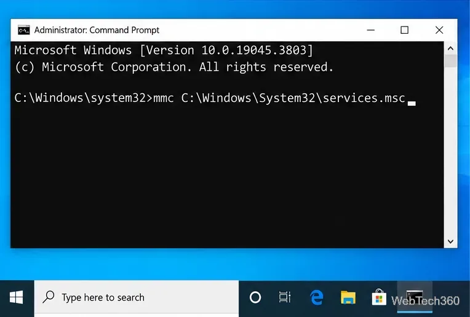Image resolution: width=470 pixels, height=317 pixels.
Task: Close the Command Prompt window
Action: coord(439,30)
